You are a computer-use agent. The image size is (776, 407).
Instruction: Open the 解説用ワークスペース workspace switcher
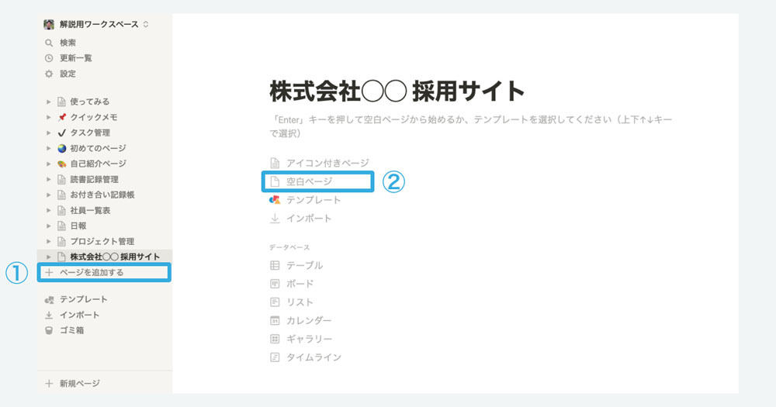point(96,24)
